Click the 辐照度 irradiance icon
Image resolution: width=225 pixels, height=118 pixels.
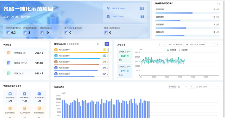(9, 63)
